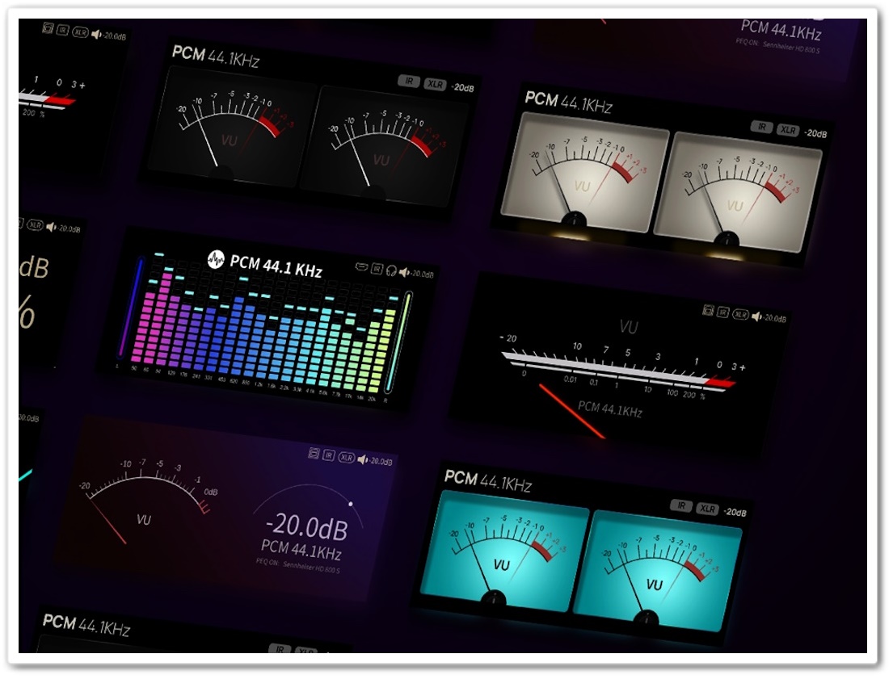Screen dimensions: 893x679
Task: Click the right channel R level bar on spectrum screen
Action: (397, 342)
